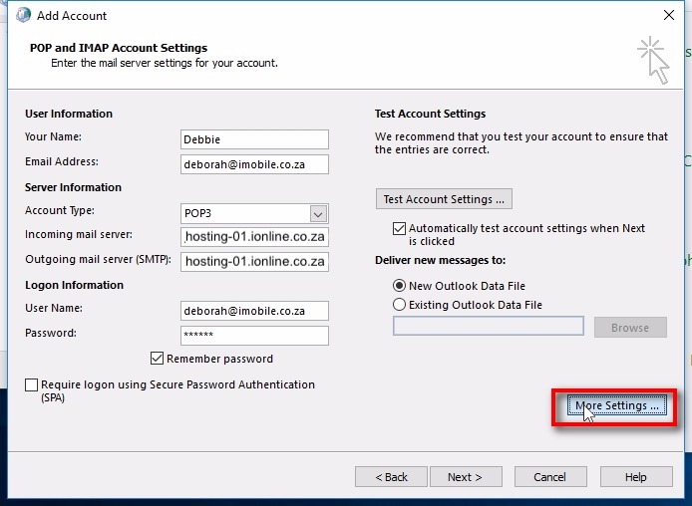Click the Outlook globe icon in title bar
This screenshot has height=506, width=692.
(23, 15)
